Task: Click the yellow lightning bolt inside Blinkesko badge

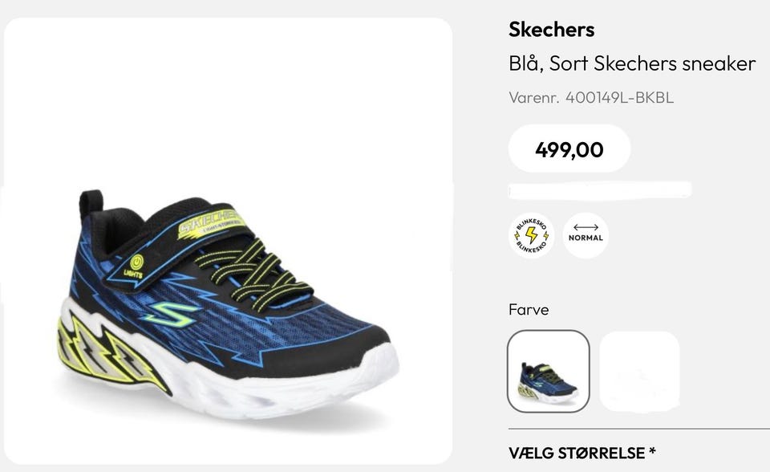Action: 531,235
